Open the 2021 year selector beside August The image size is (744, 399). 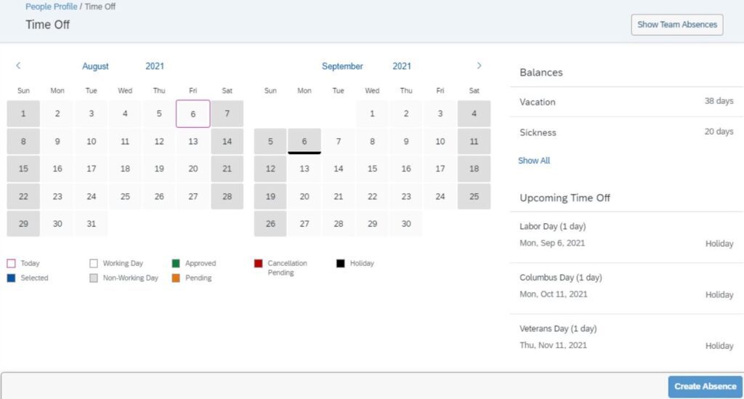[155, 66]
